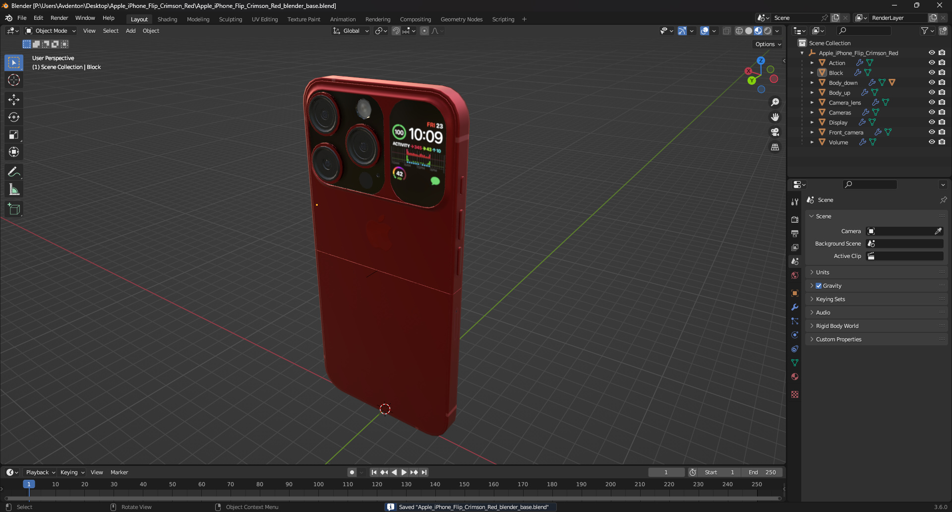This screenshot has width=952, height=512.
Task: Open the Physics properties tab
Action: pos(795,335)
